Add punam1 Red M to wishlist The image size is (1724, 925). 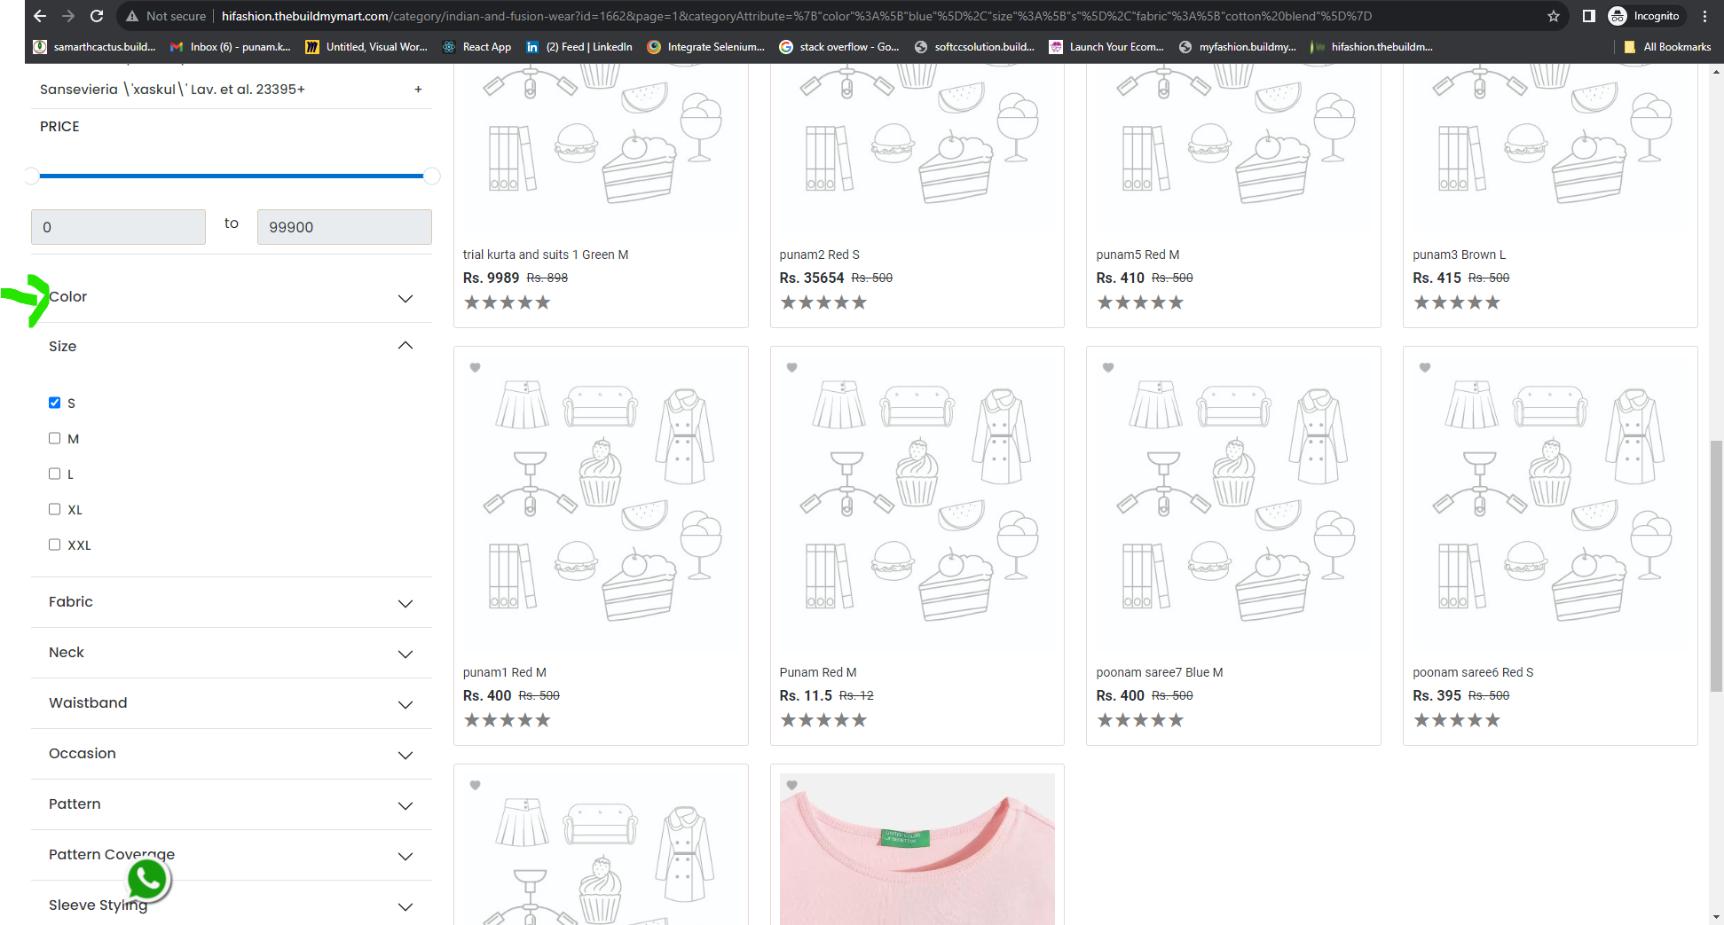[x=476, y=367]
